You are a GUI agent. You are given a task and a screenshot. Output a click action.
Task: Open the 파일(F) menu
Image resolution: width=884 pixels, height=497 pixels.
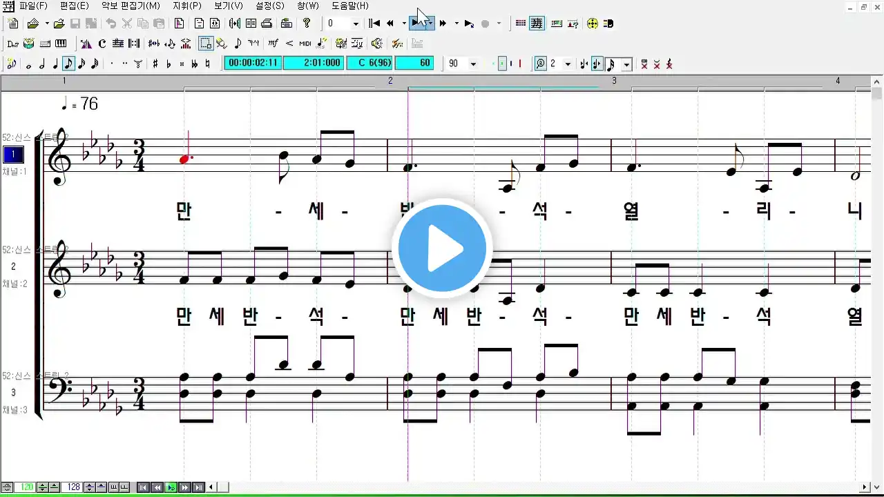pos(33,6)
